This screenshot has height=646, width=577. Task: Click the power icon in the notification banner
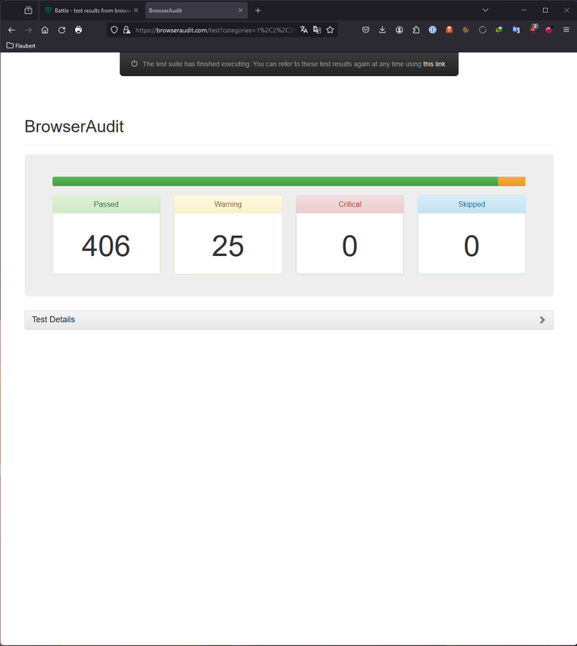134,64
